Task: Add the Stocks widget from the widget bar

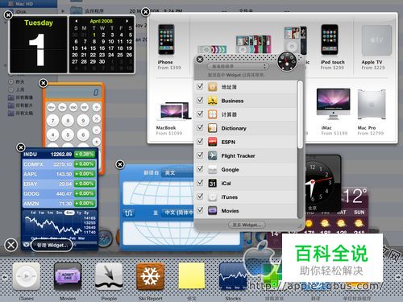Action: click(x=233, y=276)
